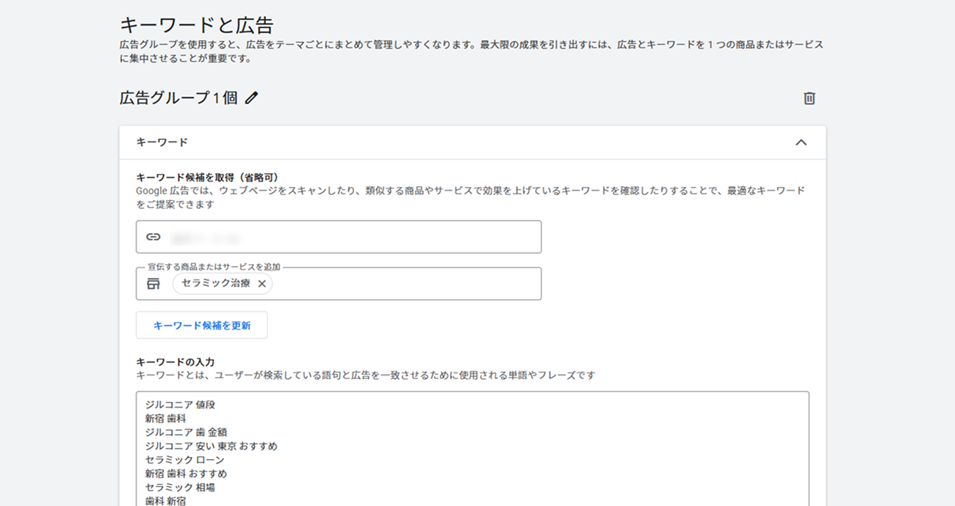Viewport: 955px width, 506px height.
Task: Click the キーワード候補を更新 button
Action: (202, 326)
